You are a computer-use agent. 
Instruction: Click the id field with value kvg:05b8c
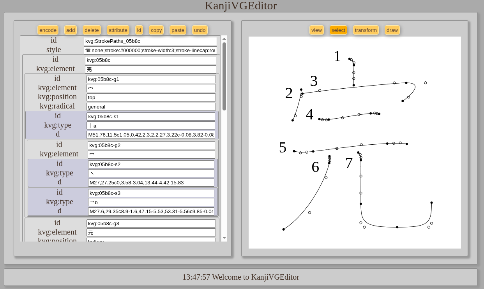click(x=150, y=60)
